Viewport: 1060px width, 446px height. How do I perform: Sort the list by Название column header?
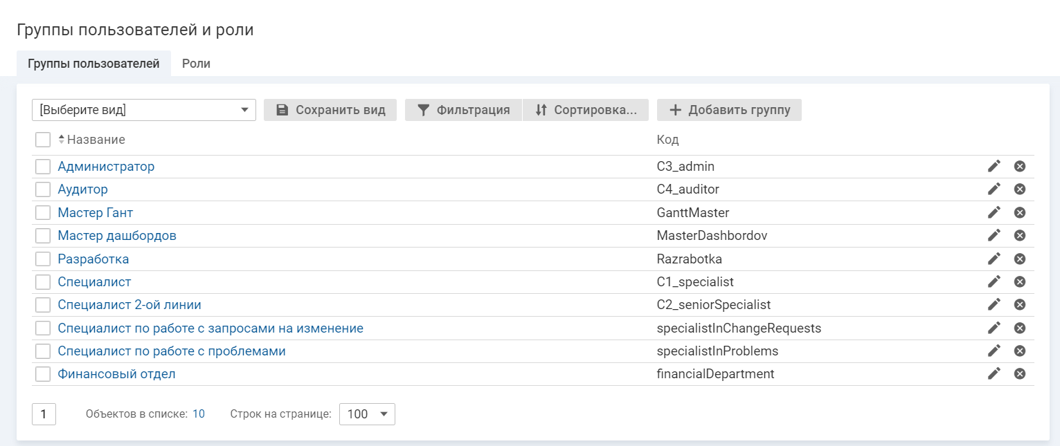tap(96, 140)
